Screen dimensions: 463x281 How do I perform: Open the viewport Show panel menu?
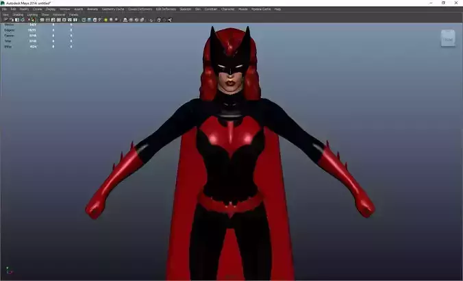45,14
